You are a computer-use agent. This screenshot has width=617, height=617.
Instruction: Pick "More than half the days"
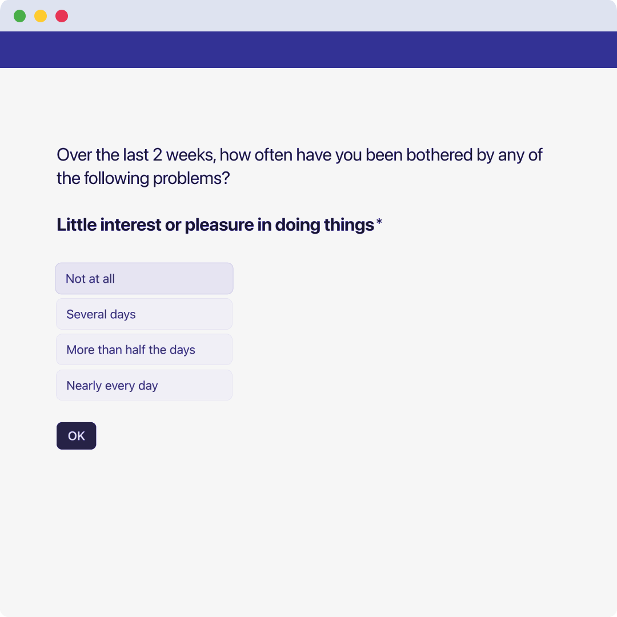144,350
